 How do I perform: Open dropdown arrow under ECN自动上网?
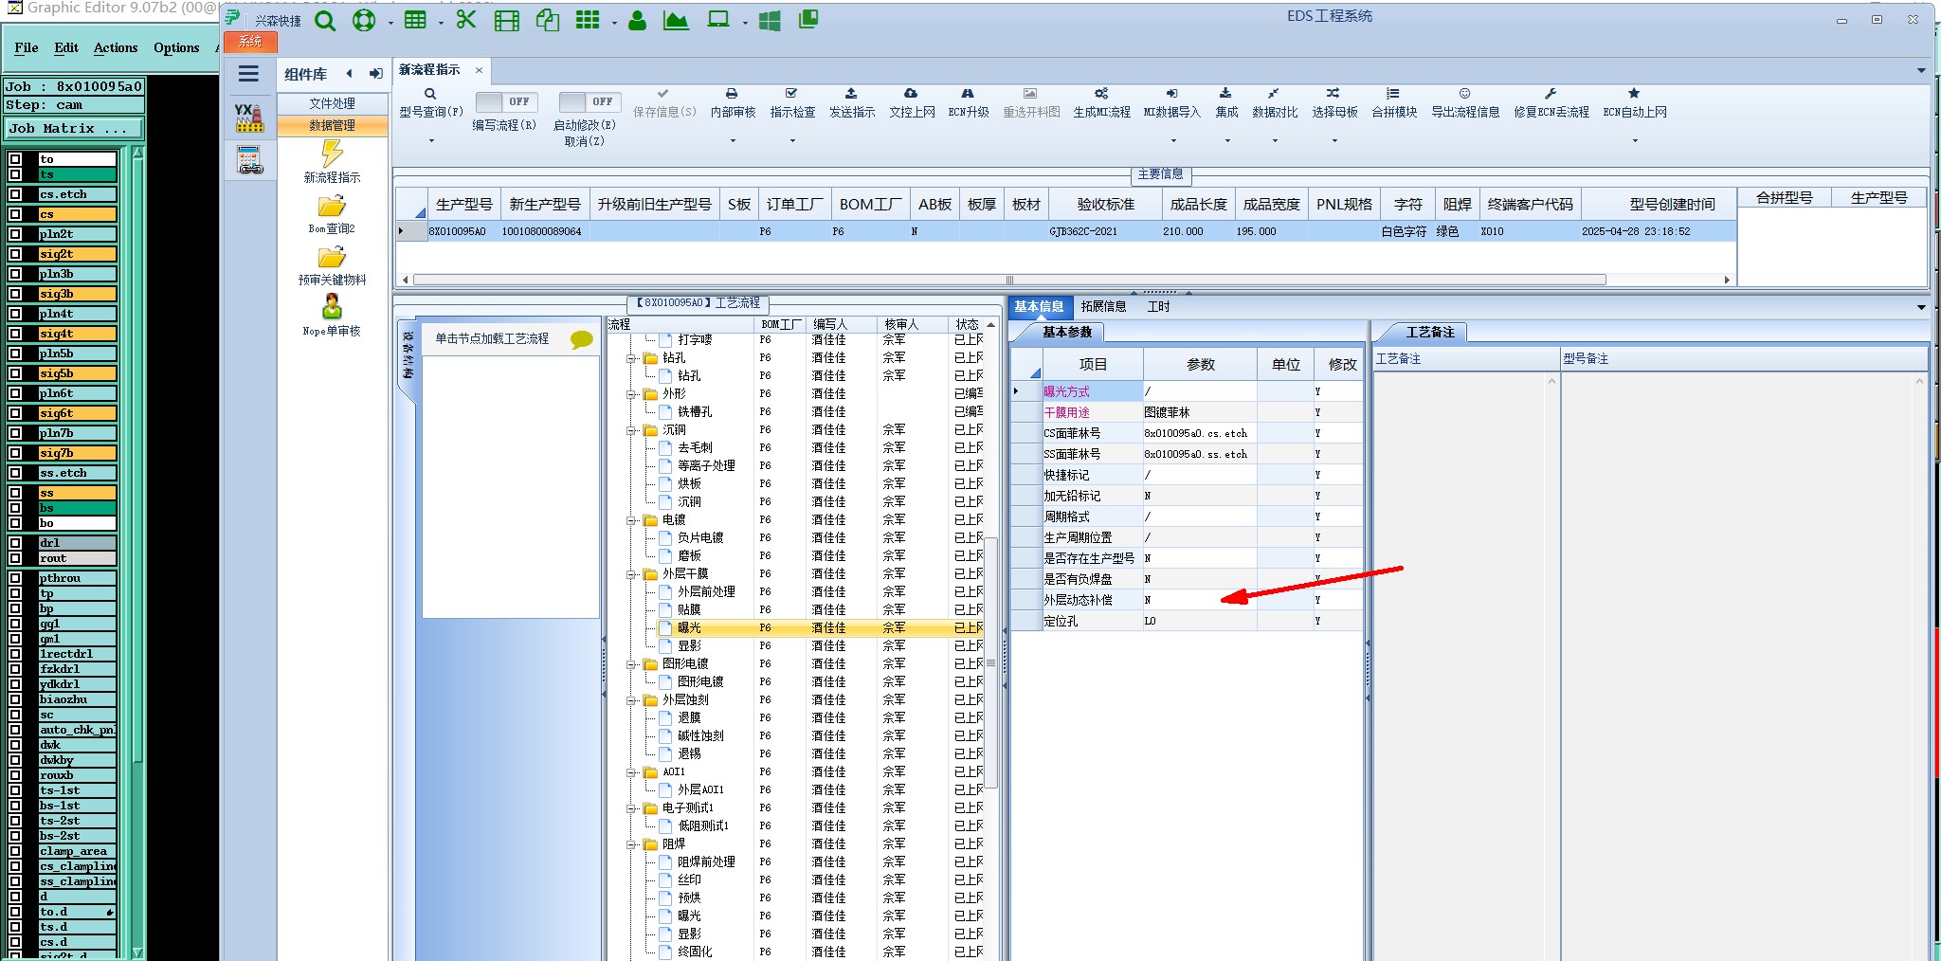pos(1635,141)
